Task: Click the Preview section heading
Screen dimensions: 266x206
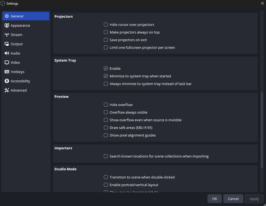Action: coord(62,96)
